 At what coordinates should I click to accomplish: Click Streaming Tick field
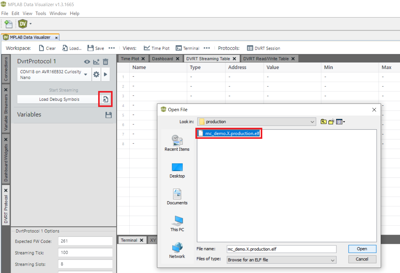tap(85, 253)
